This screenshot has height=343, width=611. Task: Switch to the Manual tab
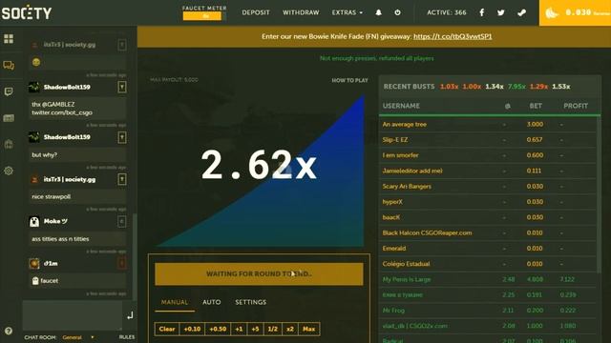pos(175,302)
